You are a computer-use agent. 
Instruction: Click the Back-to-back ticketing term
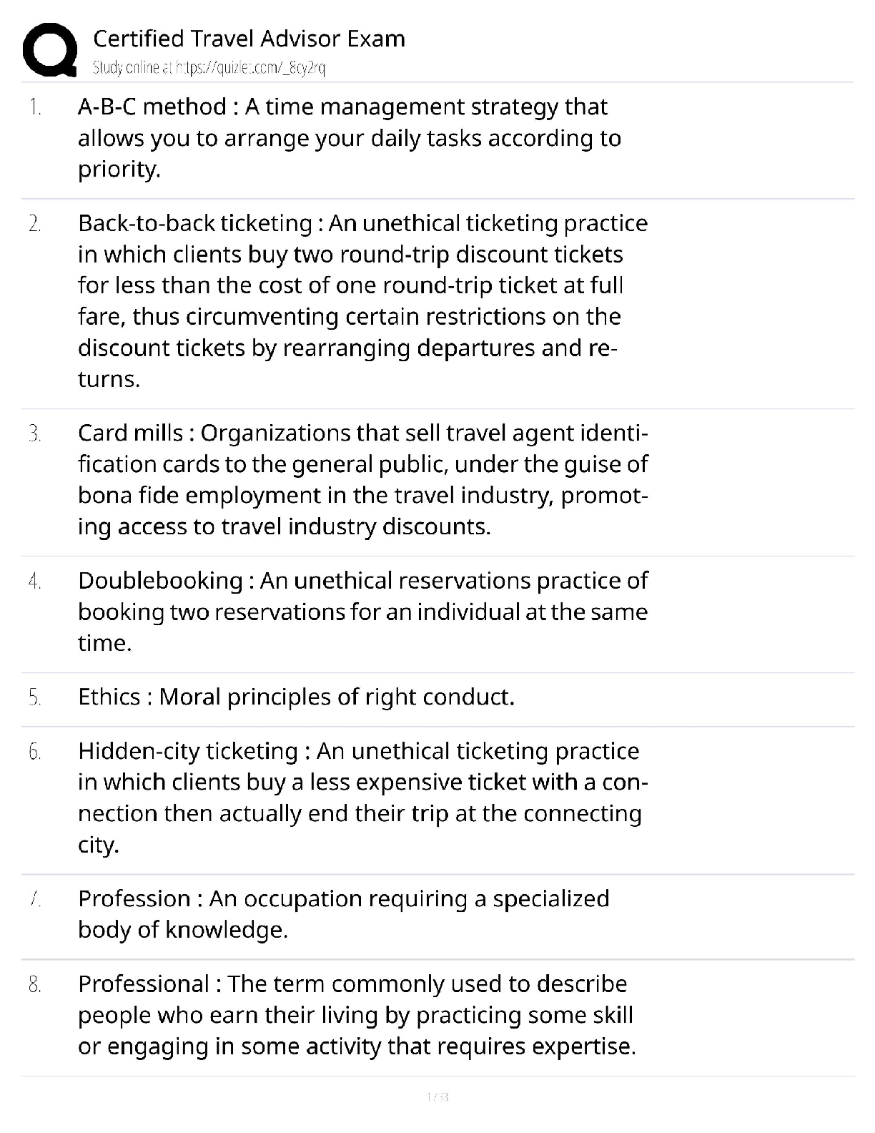[x=194, y=224]
